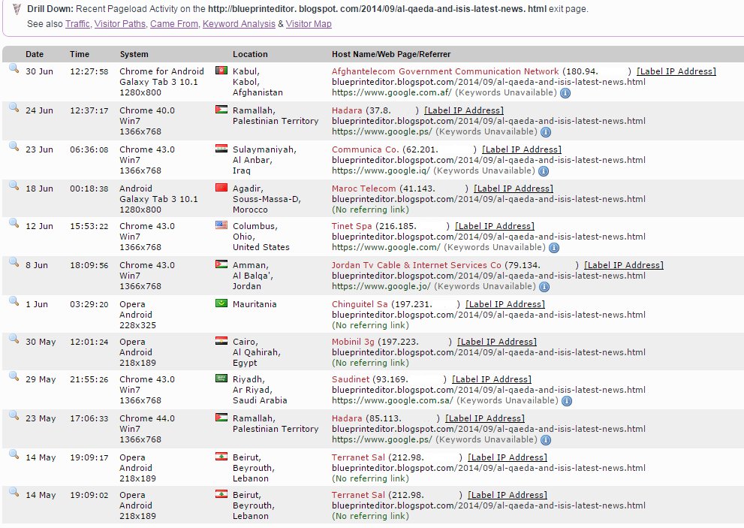Screen dimensions: 744x528
Task: Click info icon after google.jo keywords
Action: click(x=544, y=287)
